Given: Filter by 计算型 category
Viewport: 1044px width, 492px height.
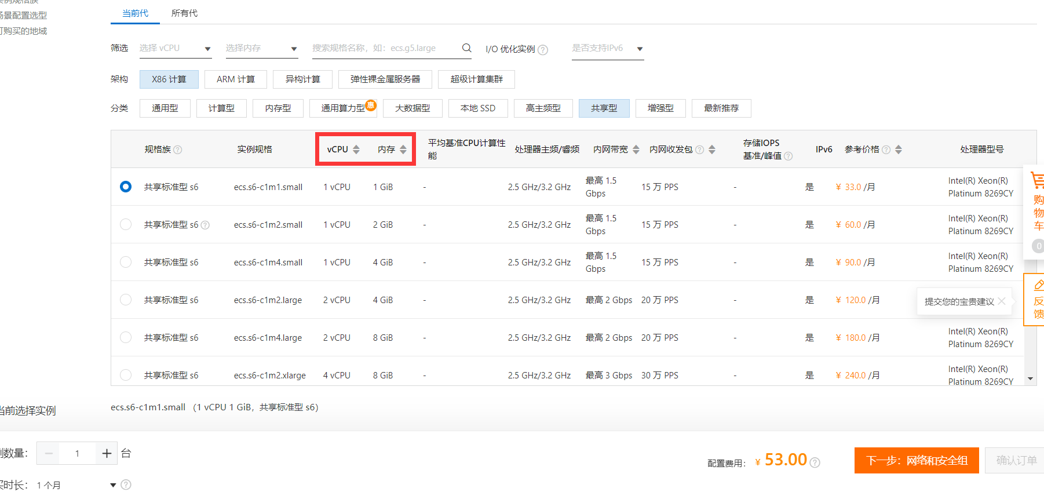Looking at the screenshot, I should click(x=221, y=108).
